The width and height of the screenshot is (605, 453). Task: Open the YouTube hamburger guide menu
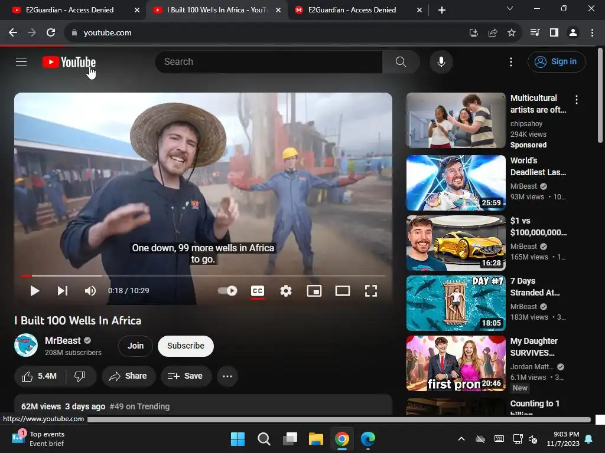pos(21,61)
